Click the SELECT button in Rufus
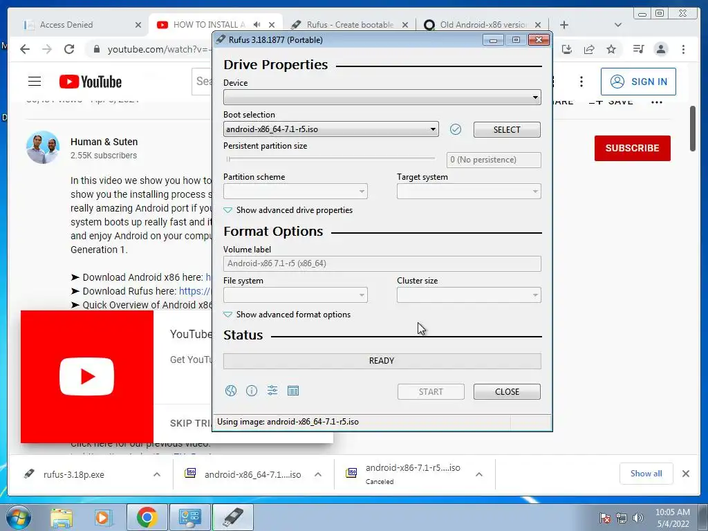Image resolution: width=708 pixels, height=531 pixels. (507, 129)
